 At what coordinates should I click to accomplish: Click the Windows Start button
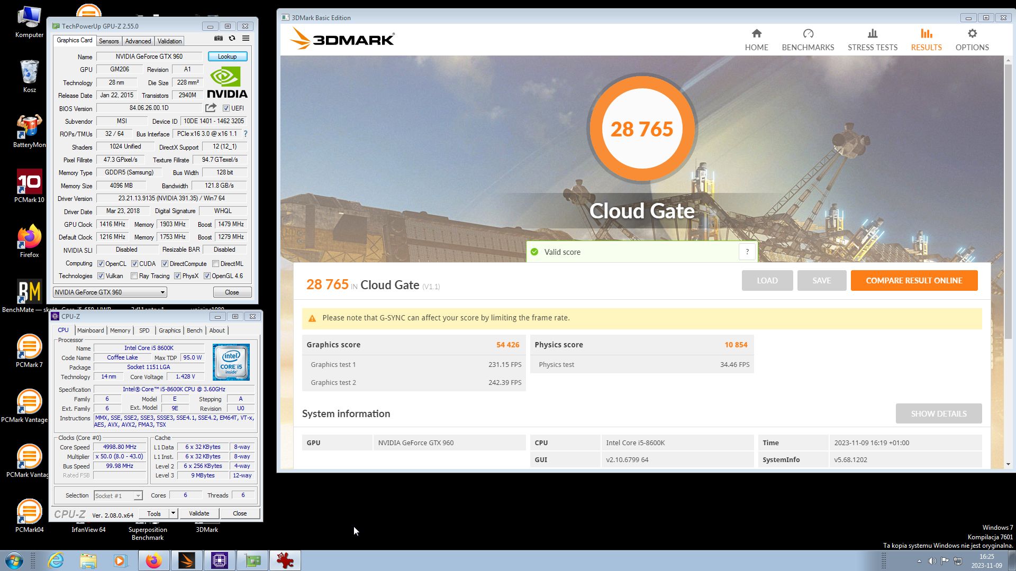[x=14, y=560]
